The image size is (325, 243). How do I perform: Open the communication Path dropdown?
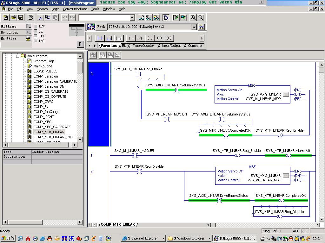point(194,27)
